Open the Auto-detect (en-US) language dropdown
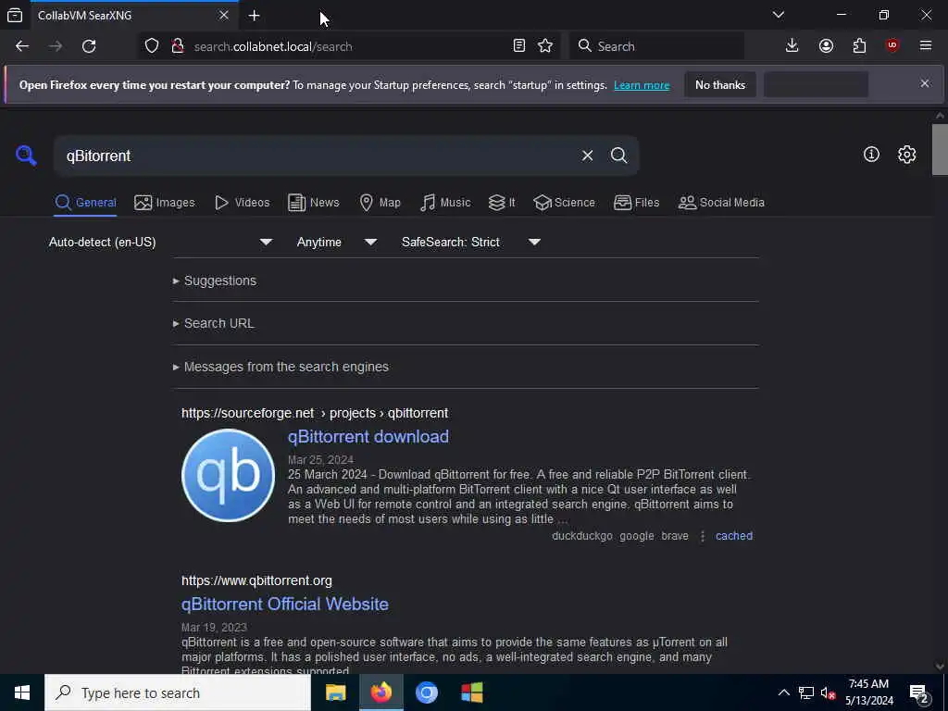 click(161, 242)
